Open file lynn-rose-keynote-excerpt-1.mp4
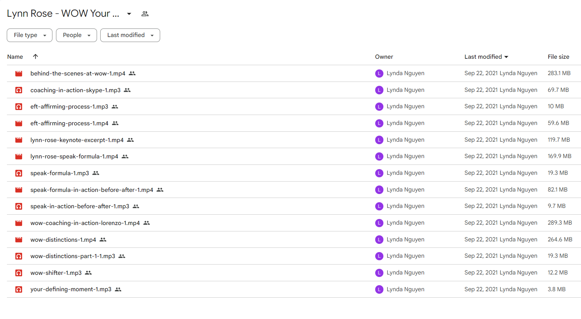 point(77,140)
